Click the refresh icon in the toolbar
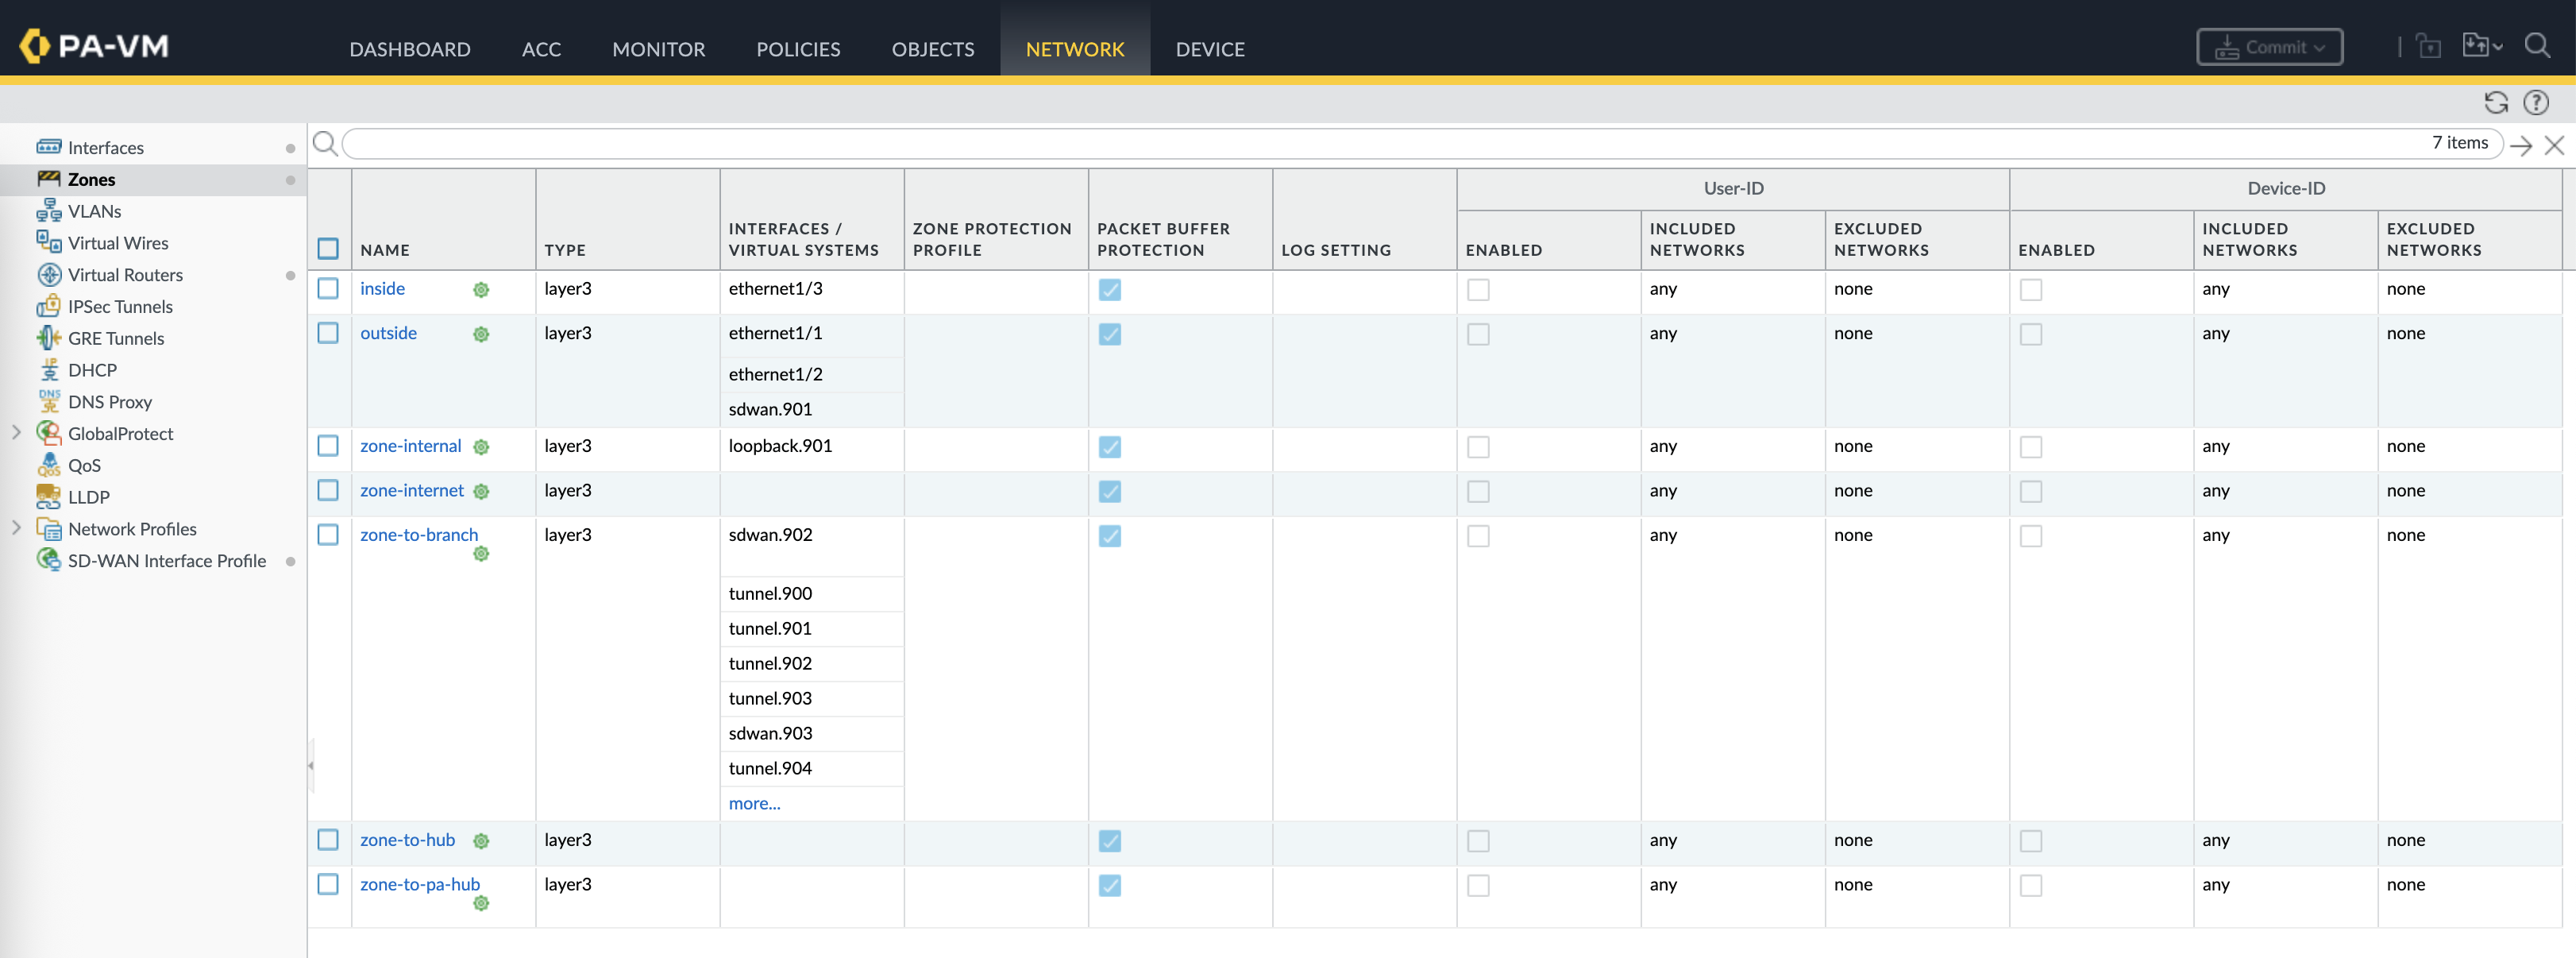 (2495, 103)
